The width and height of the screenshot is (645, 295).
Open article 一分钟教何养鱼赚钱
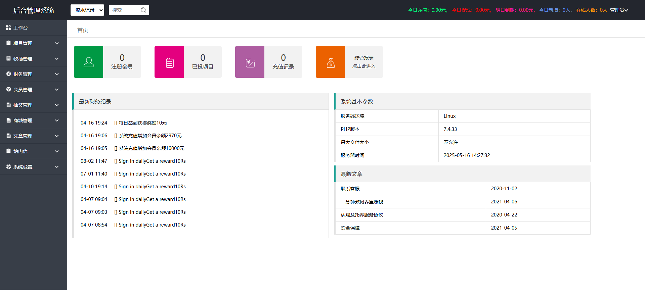click(362, 202)
